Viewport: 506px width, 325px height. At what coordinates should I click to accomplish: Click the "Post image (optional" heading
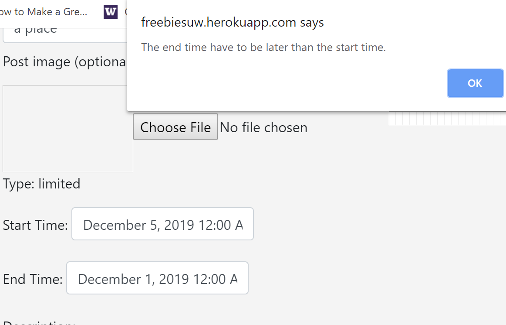65,62
